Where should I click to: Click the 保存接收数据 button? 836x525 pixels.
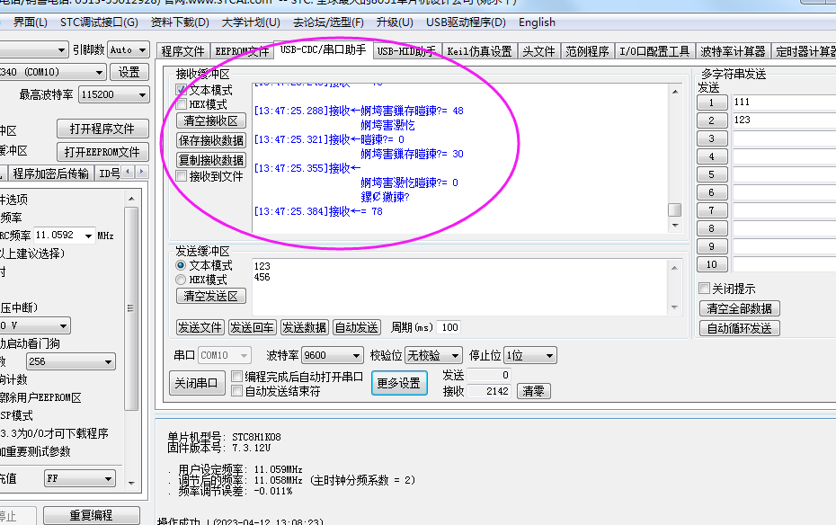click(x=211, y=140)
